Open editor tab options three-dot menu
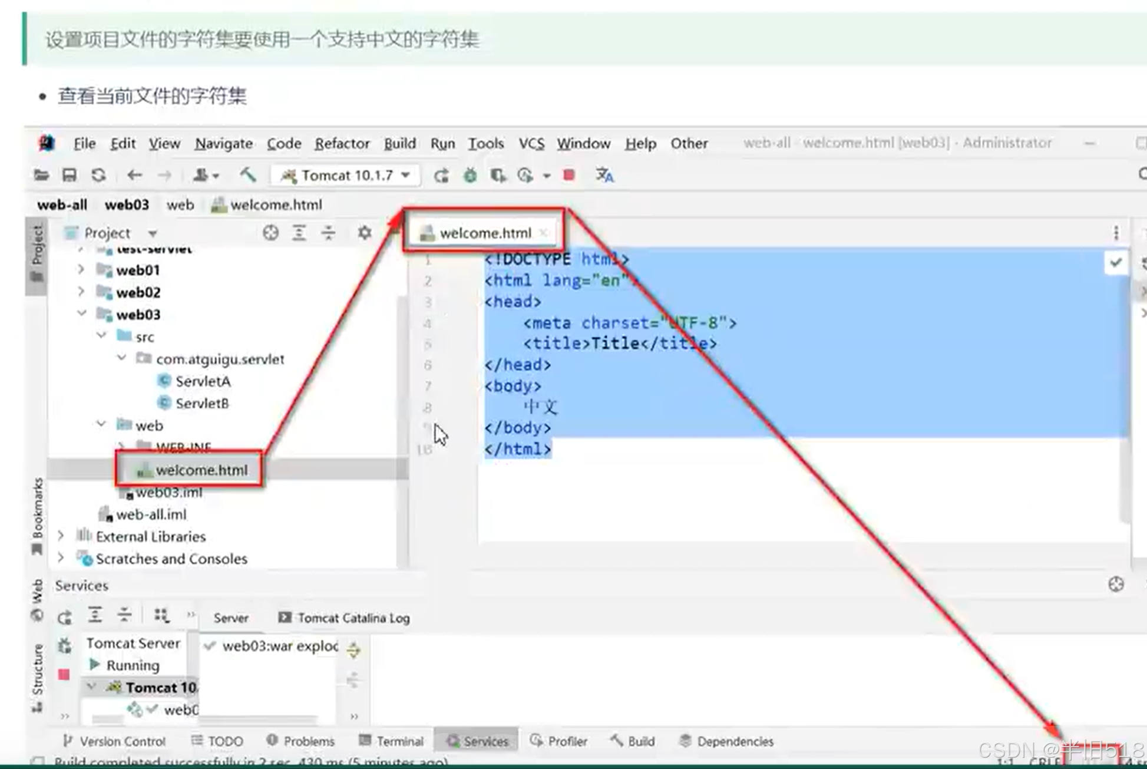 pyautogui.click(x=1116, y=233)
